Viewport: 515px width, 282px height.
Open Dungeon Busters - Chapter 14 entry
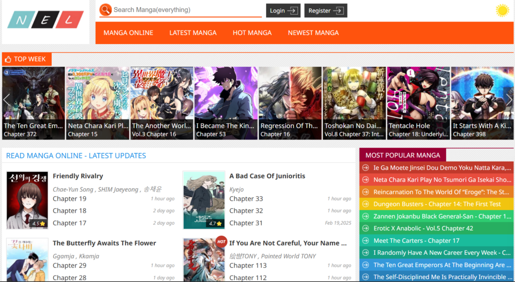[437, 204]
